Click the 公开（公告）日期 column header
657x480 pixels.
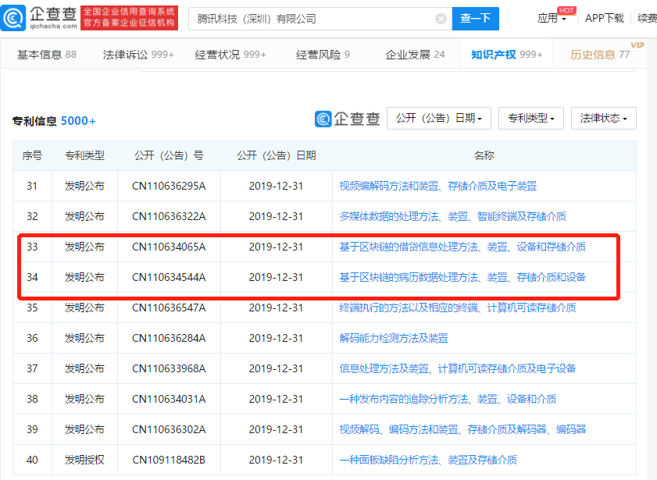click(x=277, y=155)
